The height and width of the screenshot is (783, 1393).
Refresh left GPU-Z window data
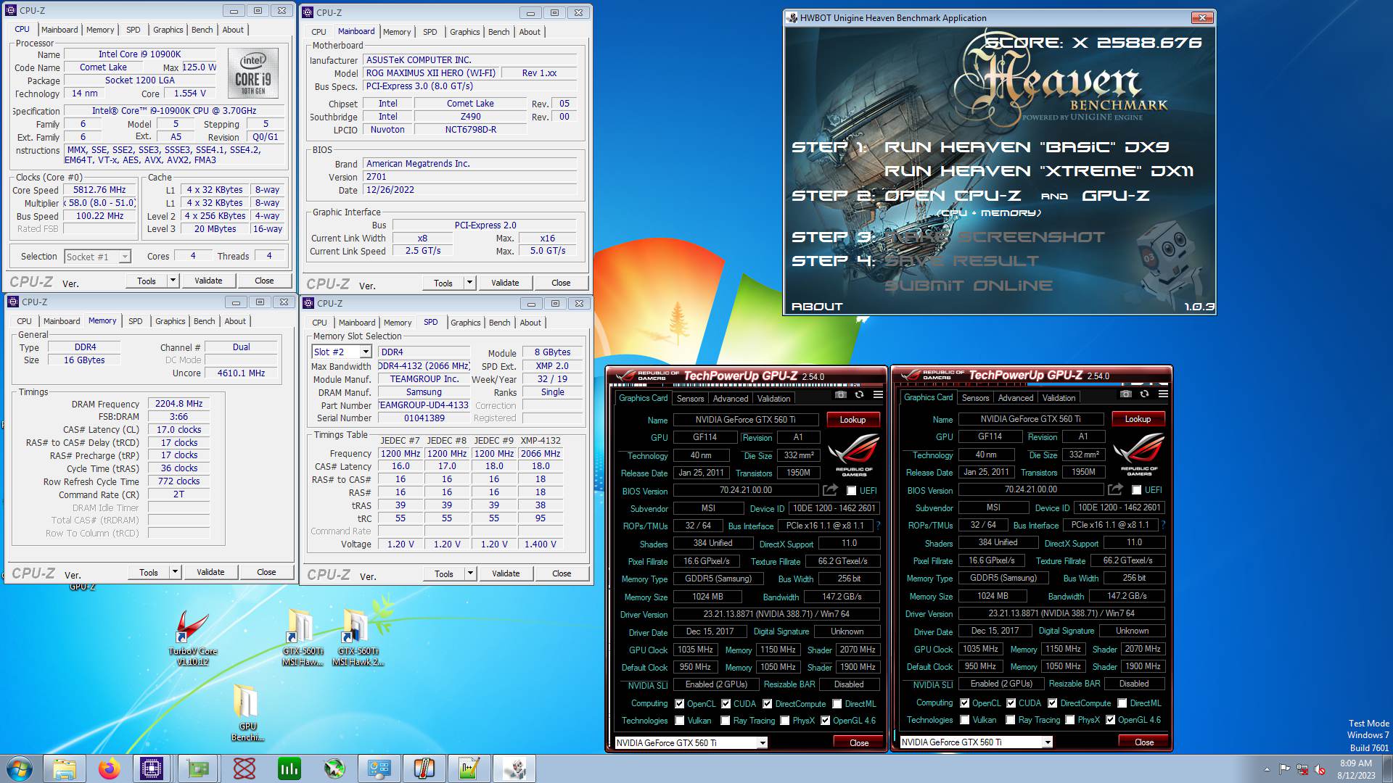coord(859,395)
